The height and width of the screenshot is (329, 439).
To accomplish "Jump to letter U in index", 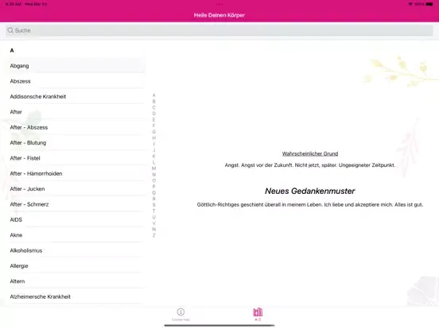I will coord(153,217).
